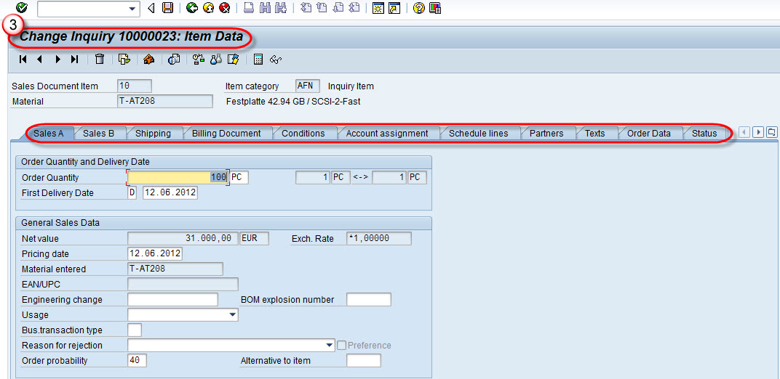Jump to the last item arrow icon
The image size is (780, 379).
click(75, 60)
